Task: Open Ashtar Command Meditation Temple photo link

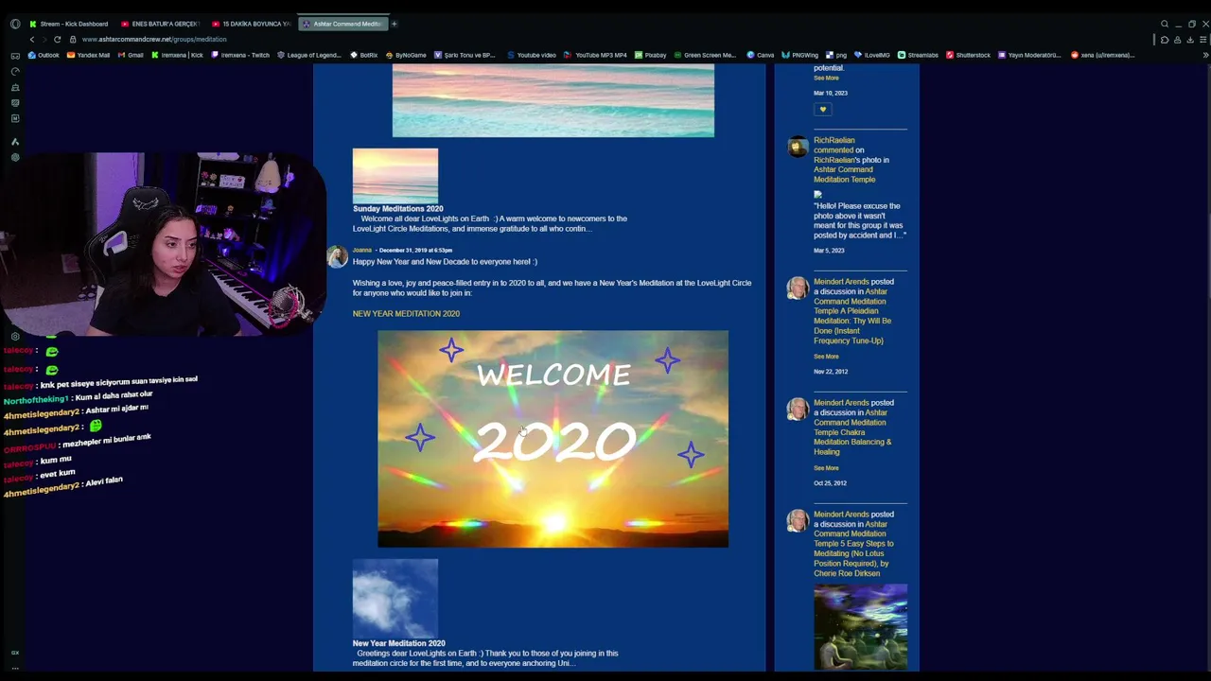Action: coord(848,174)
